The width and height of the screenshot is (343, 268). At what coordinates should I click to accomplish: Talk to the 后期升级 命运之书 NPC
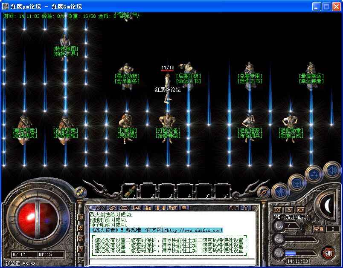[188, 75]
